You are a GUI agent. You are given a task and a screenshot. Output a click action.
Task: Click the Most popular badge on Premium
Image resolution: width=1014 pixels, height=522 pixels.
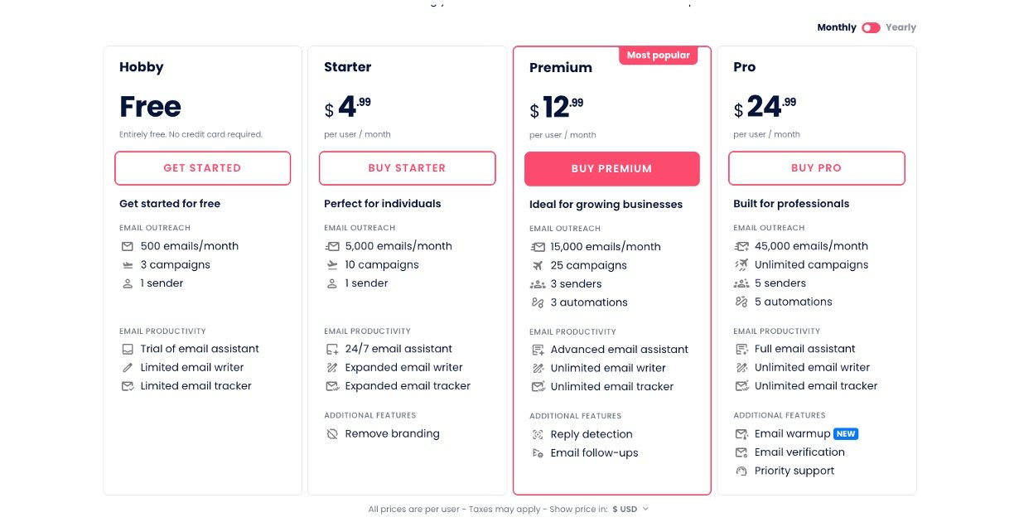coord(658,56)
